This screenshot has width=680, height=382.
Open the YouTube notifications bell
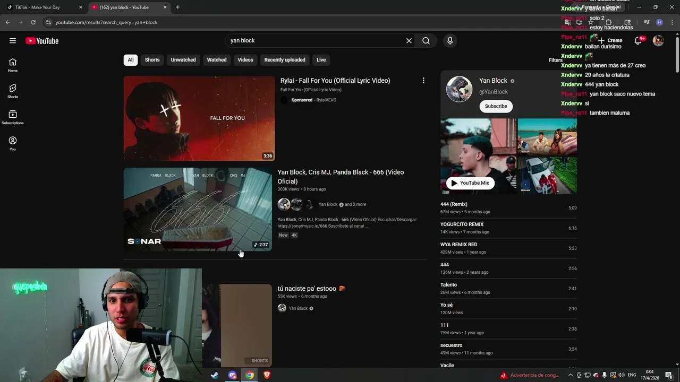coord(638,40)
